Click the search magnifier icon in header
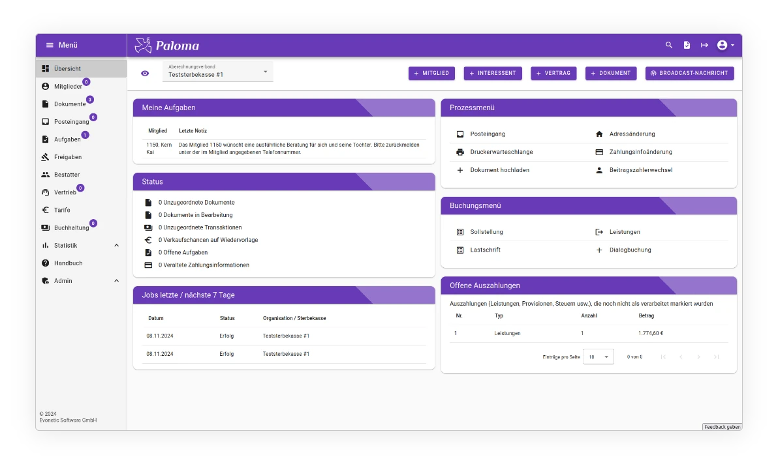Image resolution: width=778 pixels, height=468 pixels. (668, 45)
